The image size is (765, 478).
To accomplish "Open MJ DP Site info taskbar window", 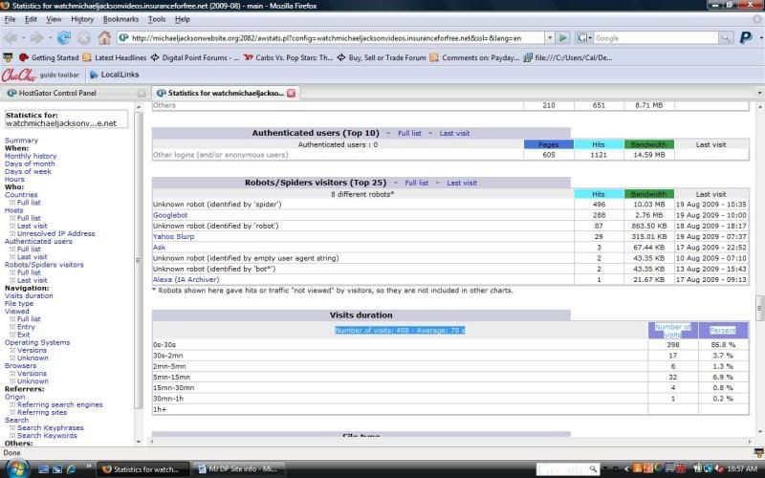I will coord(238,469).
